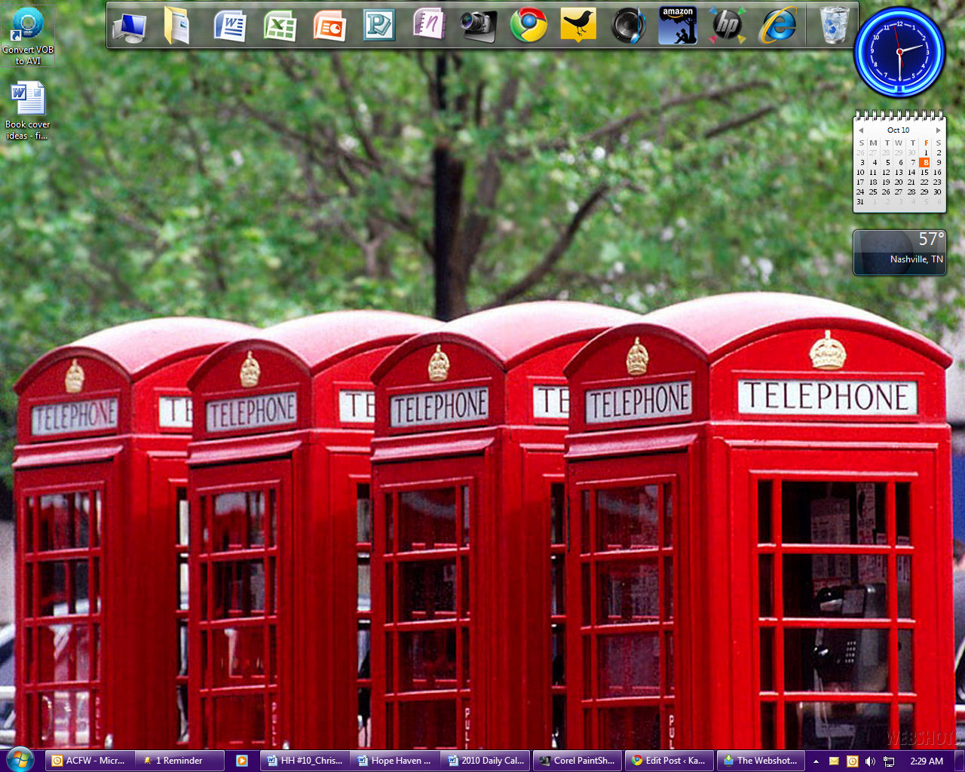Open the 1 Reminder taskbar button

pyautogui.click(x=179, y=761)
